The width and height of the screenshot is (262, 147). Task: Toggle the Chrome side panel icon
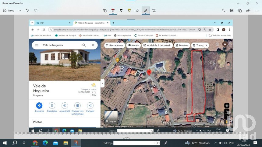tap(218, 30)
